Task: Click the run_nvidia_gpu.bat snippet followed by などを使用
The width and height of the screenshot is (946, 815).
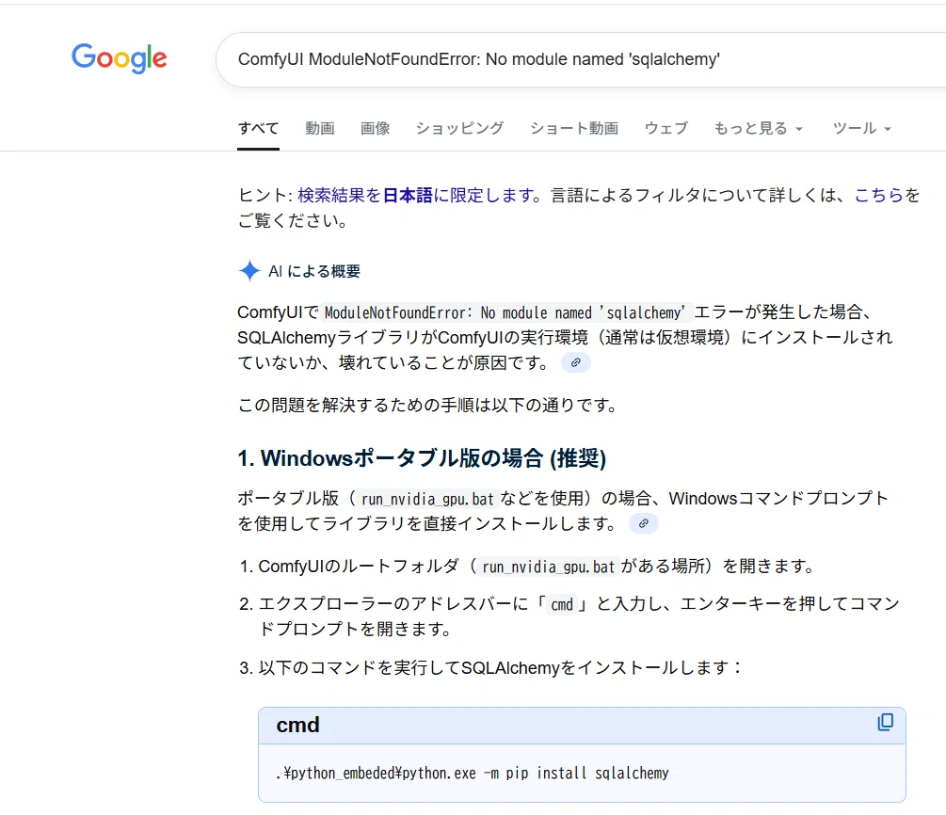Action: (427, 499)
